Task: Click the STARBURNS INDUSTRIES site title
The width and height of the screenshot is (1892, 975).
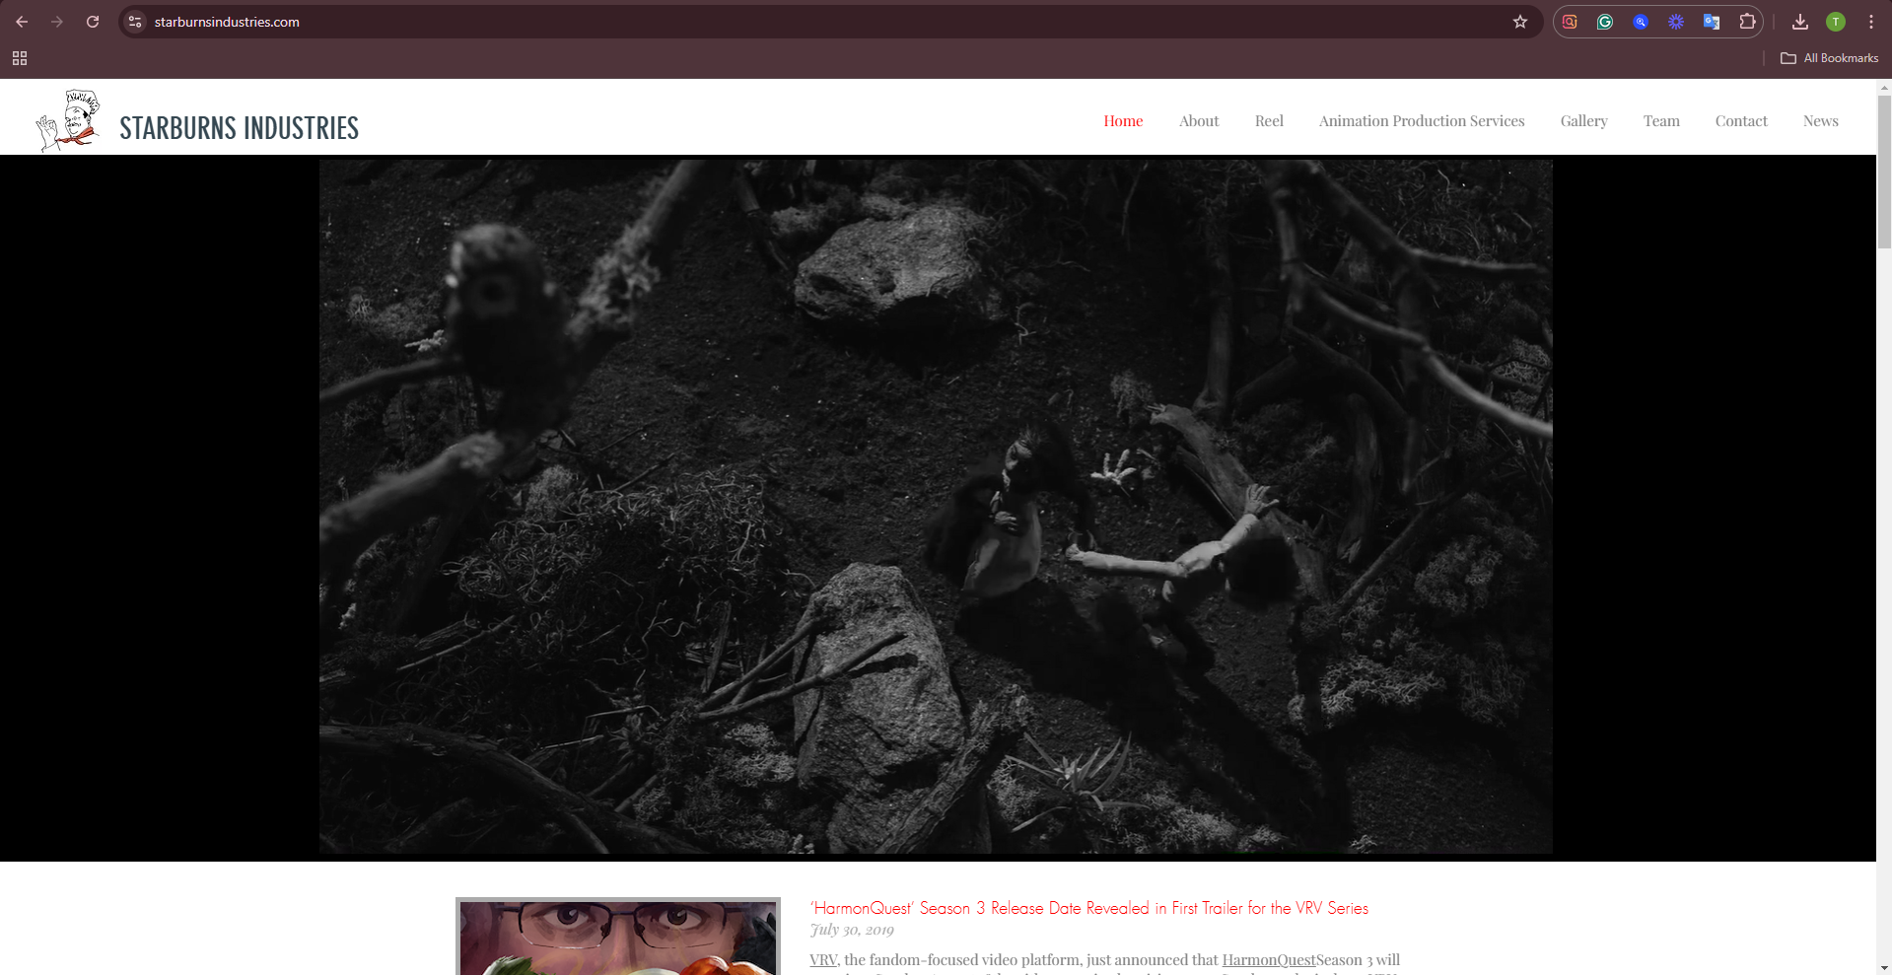Action: click(x=240, y=128)
